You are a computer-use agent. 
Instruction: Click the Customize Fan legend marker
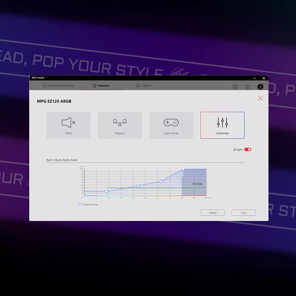(80, 204)
